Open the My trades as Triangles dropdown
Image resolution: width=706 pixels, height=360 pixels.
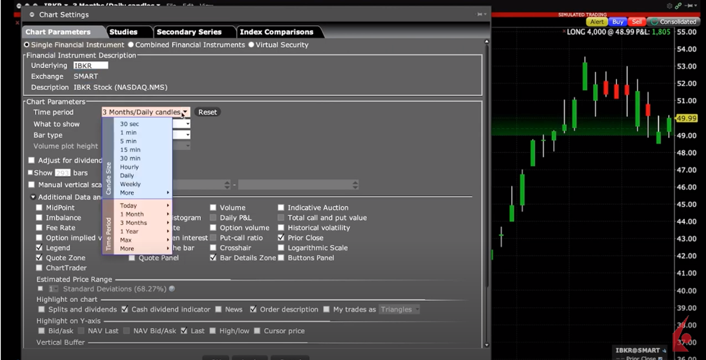(x=399, y=310)
